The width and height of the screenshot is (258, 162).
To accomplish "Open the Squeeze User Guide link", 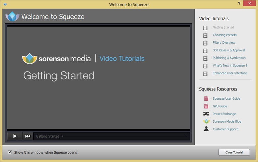I will point(226,98).
